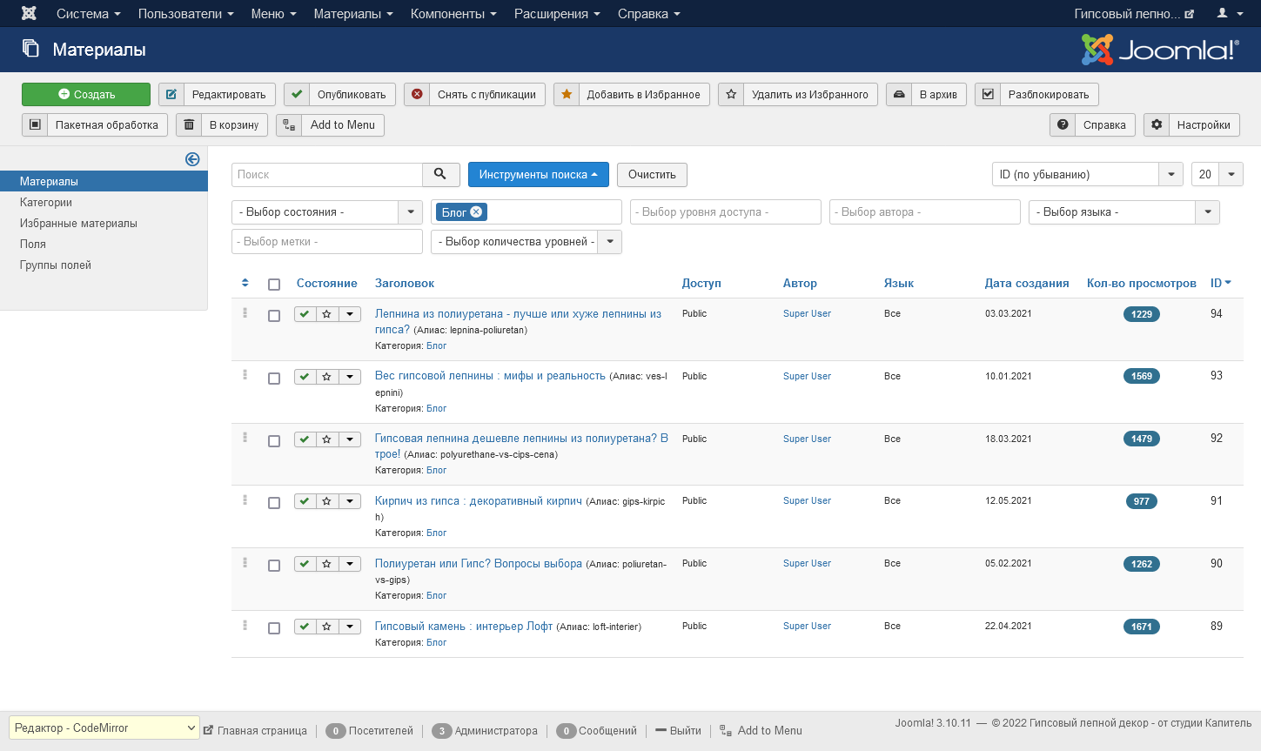Click the green 'Создать' button
The image size is (1261, 751).
coord(86,94)
